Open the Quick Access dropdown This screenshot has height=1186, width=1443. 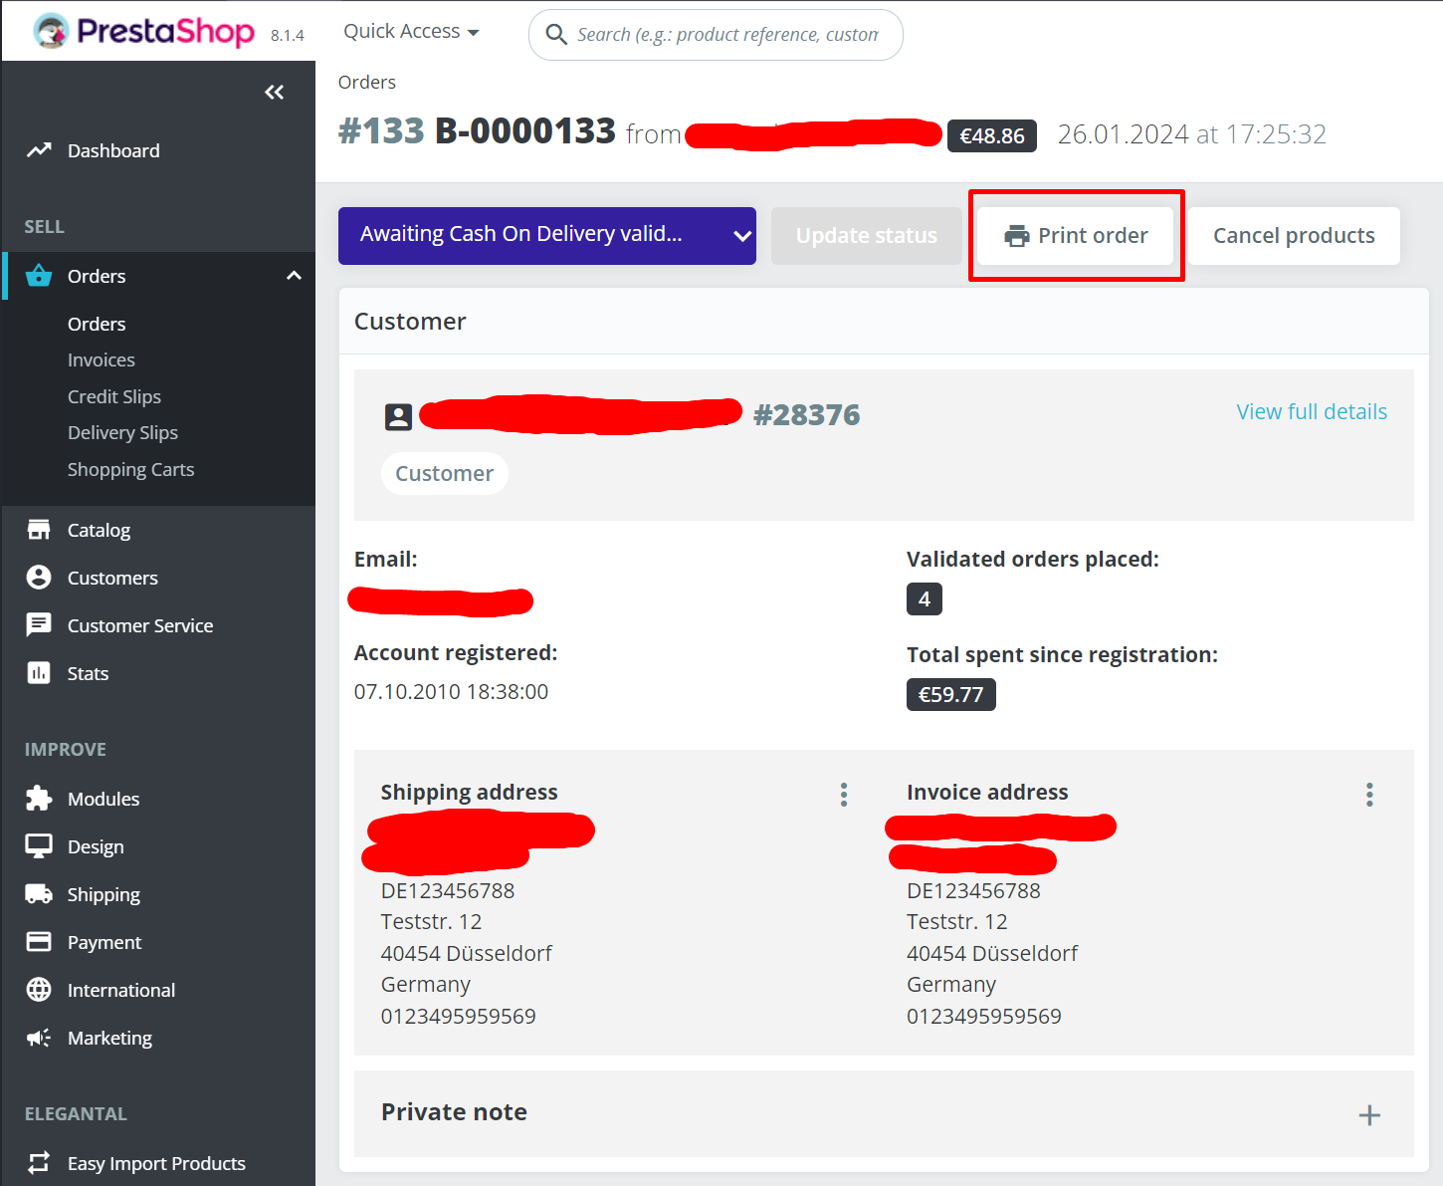(411, 32)
